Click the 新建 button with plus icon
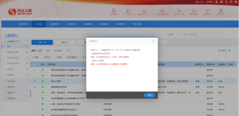 point(36,57)
